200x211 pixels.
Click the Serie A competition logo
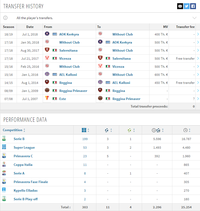pyautogui.click(x=4, y=173)
